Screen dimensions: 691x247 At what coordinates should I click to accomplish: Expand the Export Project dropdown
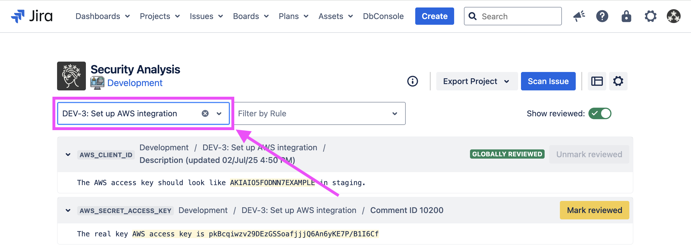point(476,81)
